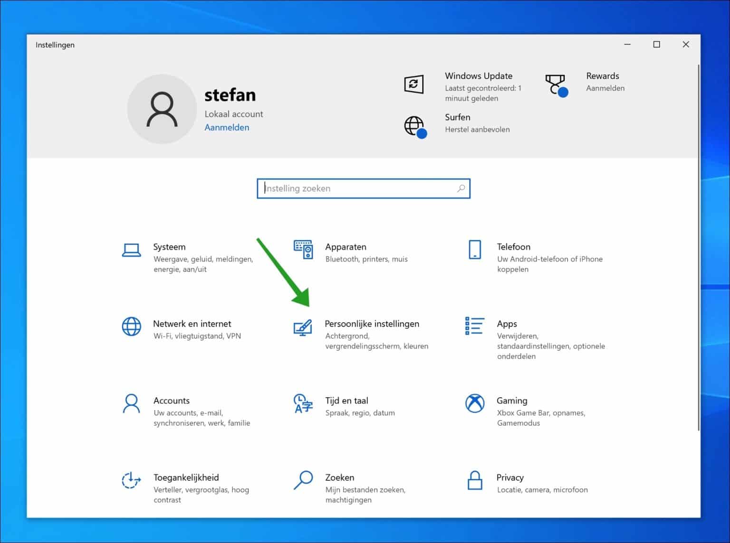The height and width of the screenshot is (543, 730).
Task: Open Gaming via the Xbox icon
Action: click(x=474, y=404)
